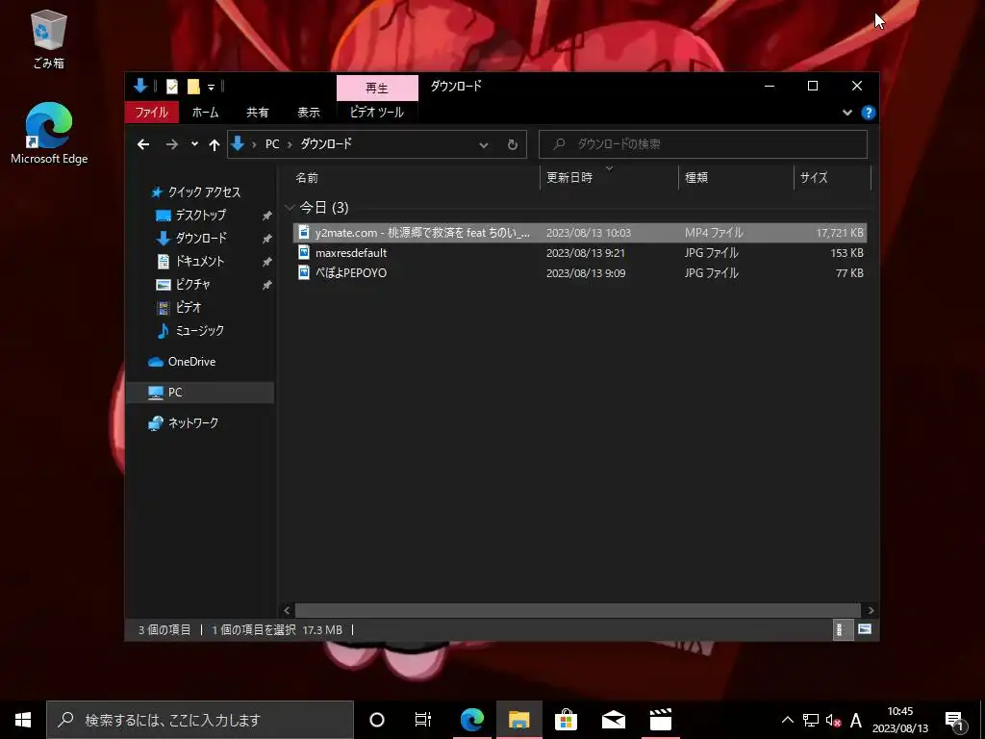
Task: Open the Customize Quick Access Toolbar dropdown
Action: 211,87
